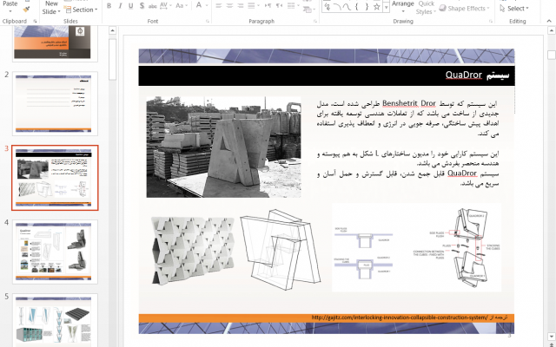This screenshot has width=556, height=347.
Task: Toggle Text Shadow
Action: 142,6
